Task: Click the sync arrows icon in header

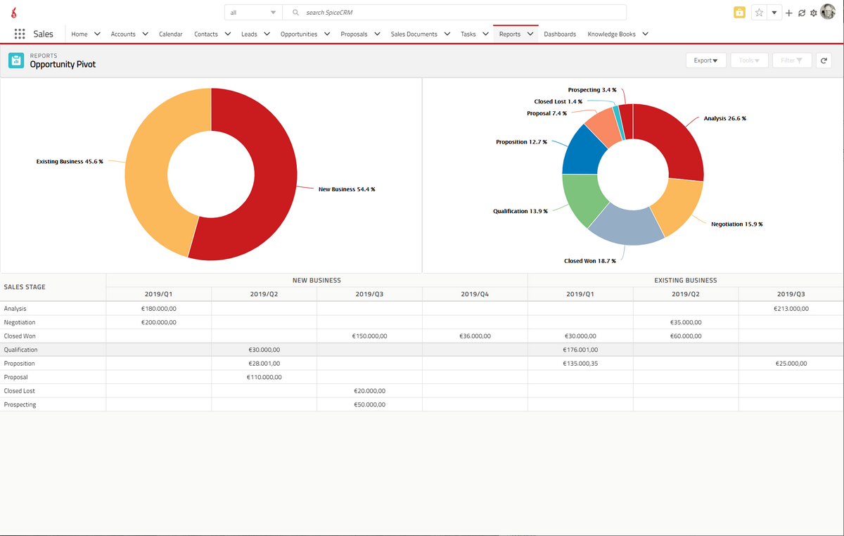Action: [802, 13]
